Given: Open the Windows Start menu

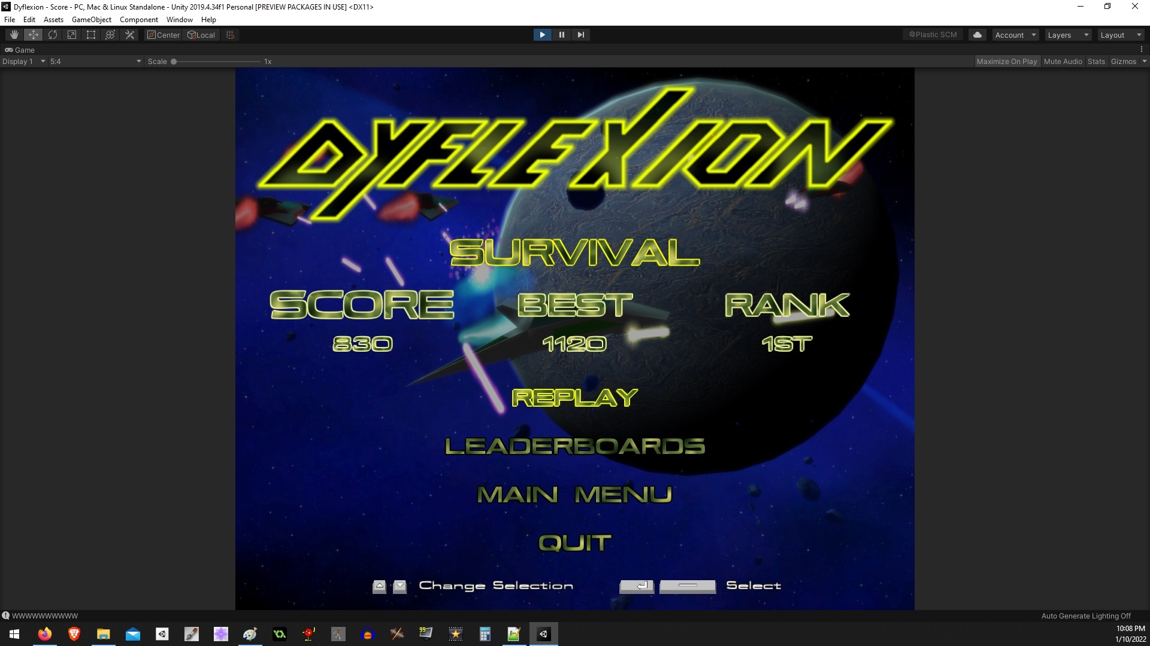Looking at the screenshot, I should click(14, 634).
